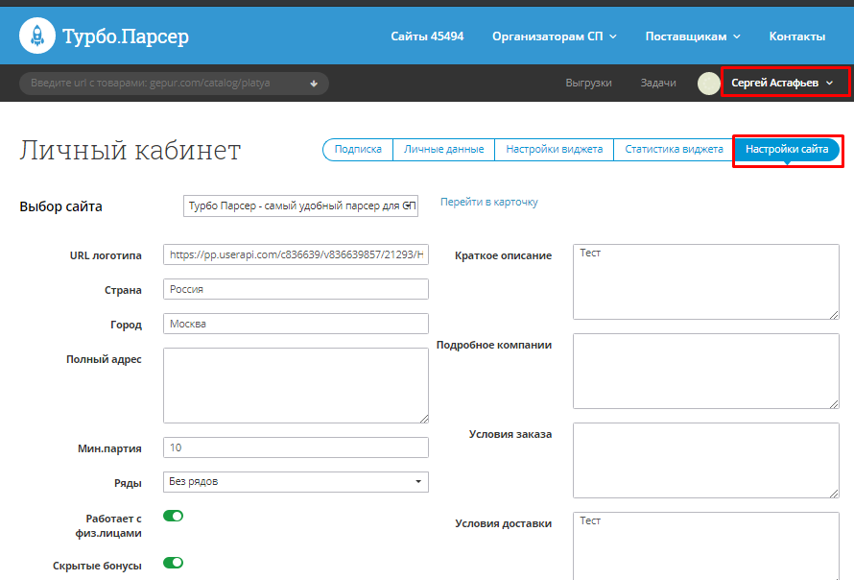This screenshot has height=580, width=854.
Task: Go to Контакты page
Action: (x=796, y=36)
